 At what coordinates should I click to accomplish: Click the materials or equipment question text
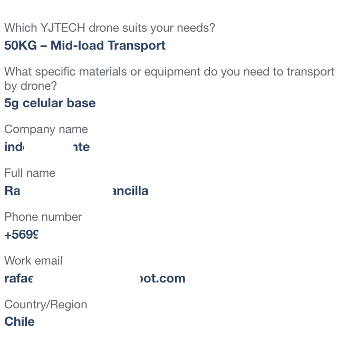(169, 79)
